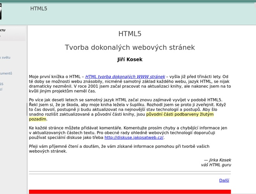This screenshot has width=256, height=194.
Task: Click the author name "Jiří Kosek"
Action: pos(130,60)
